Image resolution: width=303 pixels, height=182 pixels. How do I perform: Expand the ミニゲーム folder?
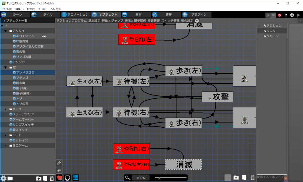5,146
